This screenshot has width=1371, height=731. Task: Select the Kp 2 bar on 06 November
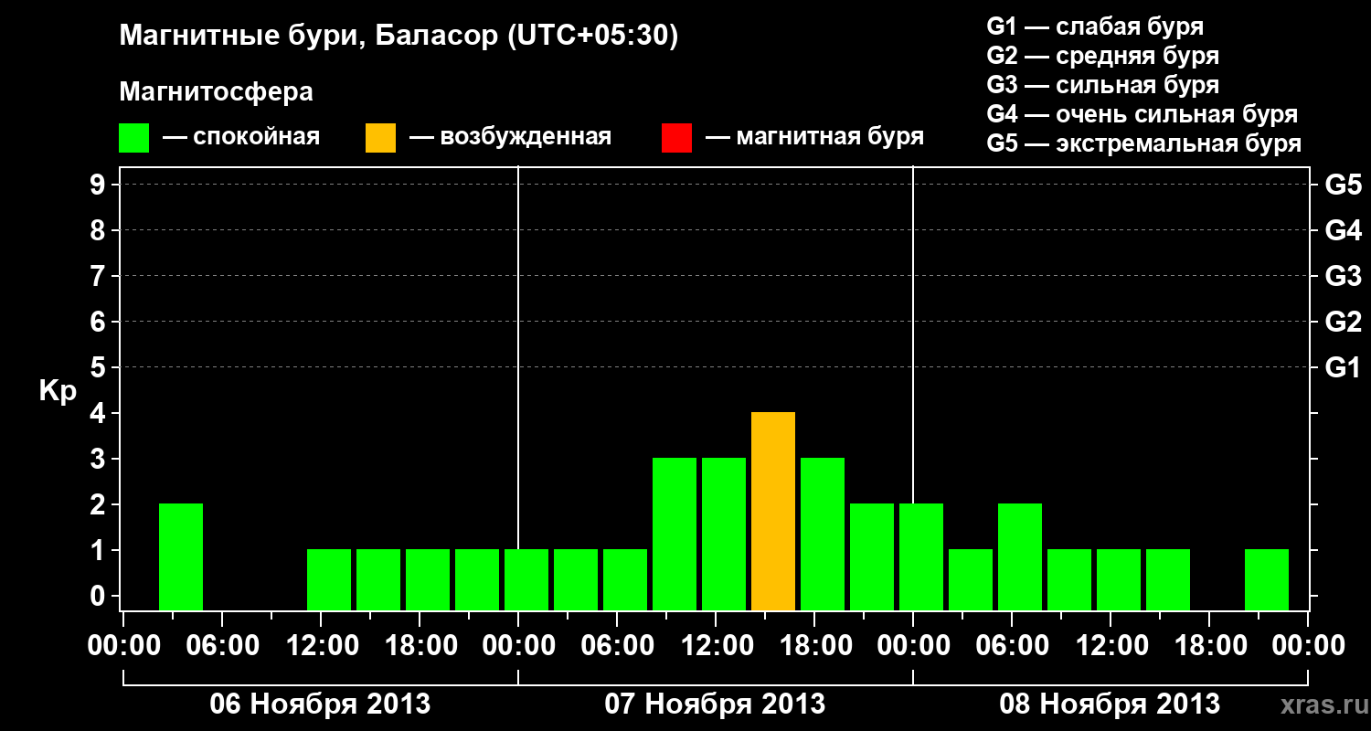click(x=181, y=556)
